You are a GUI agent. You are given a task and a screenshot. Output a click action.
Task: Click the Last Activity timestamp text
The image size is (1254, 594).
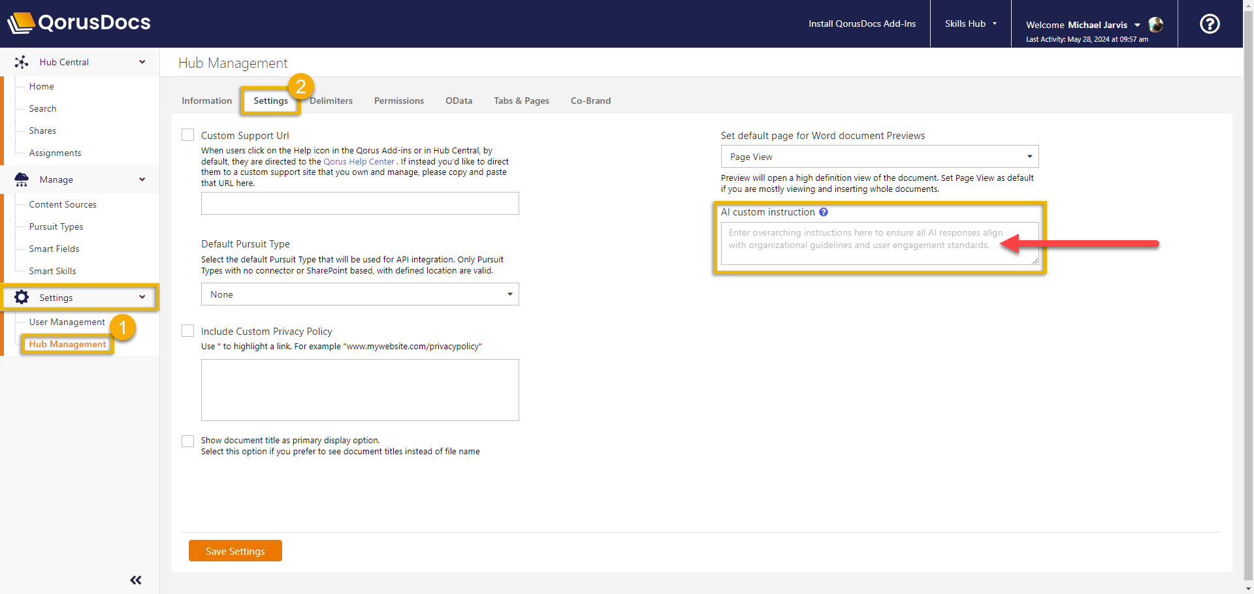[1087, 39]
